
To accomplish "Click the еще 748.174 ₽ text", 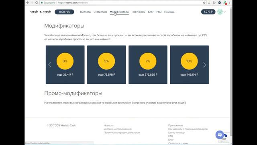I will coord(189,75).
